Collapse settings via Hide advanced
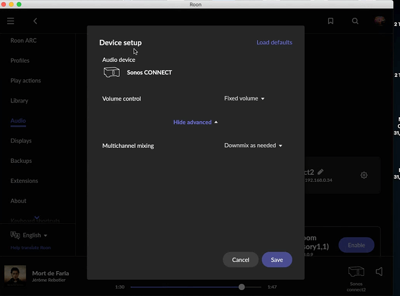The width and height of the screenshot is (400, 296). (x=196, y=123)
